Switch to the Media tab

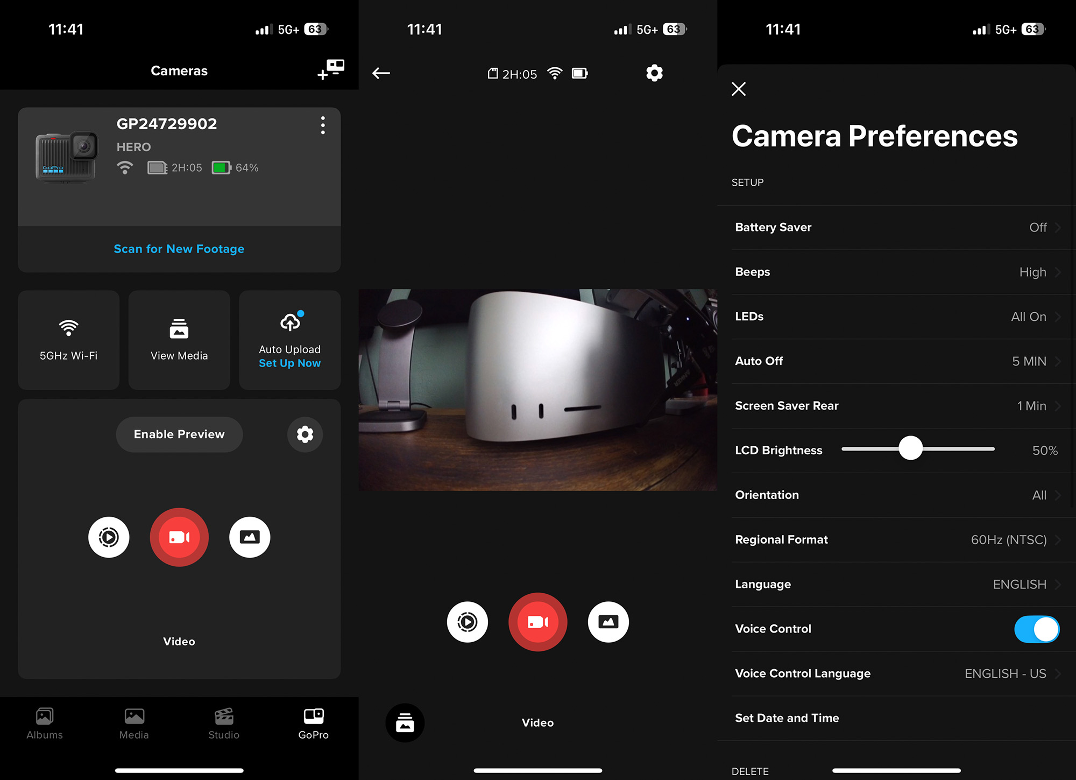tap(134, 724)
